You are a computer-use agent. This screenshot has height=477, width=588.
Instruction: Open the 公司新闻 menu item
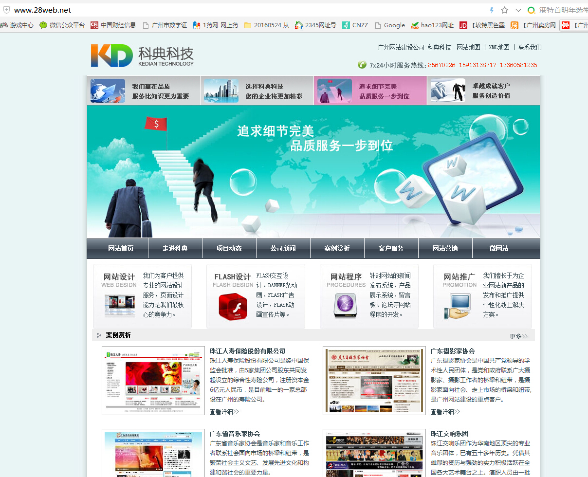coord(283,248)
